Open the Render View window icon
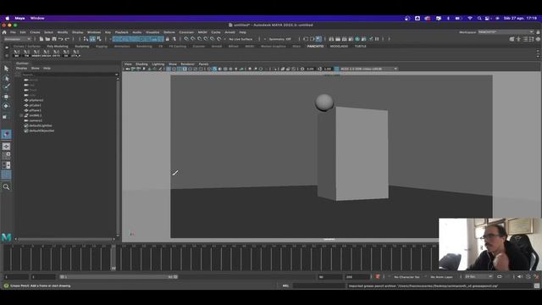The image size is (542, 305). coord(331,39)
